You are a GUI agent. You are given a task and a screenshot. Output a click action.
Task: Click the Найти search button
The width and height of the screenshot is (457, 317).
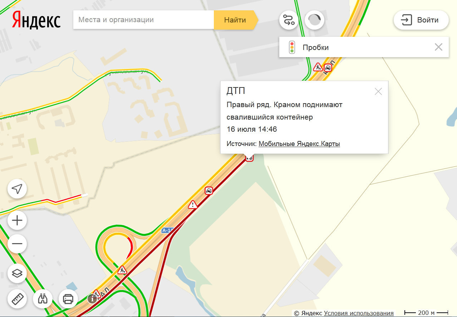point(235,20)
